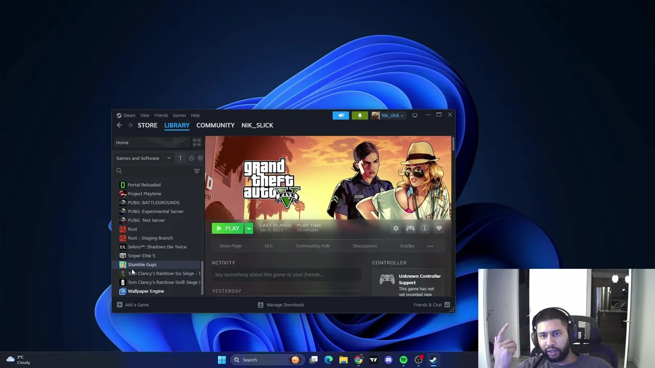The width and height of the screenshot is (655, 368).
Task: Select PUBG: Test Server
Action: (146, 220)
